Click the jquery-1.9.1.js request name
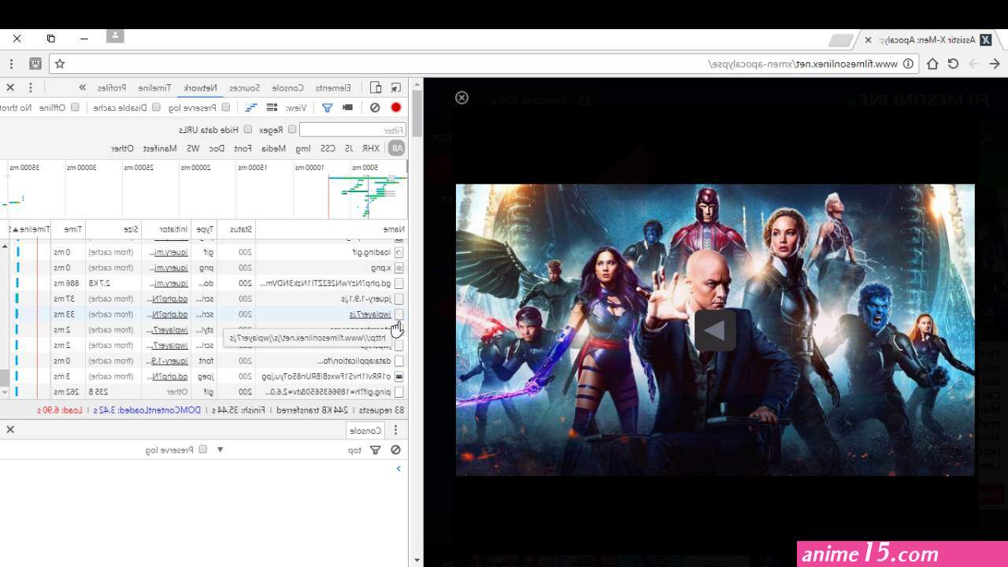 [367, 299]
